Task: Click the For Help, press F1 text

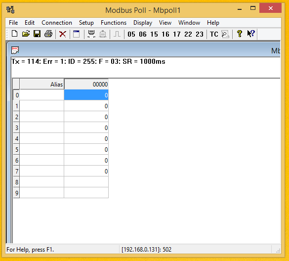Action: tap(30, 250)
